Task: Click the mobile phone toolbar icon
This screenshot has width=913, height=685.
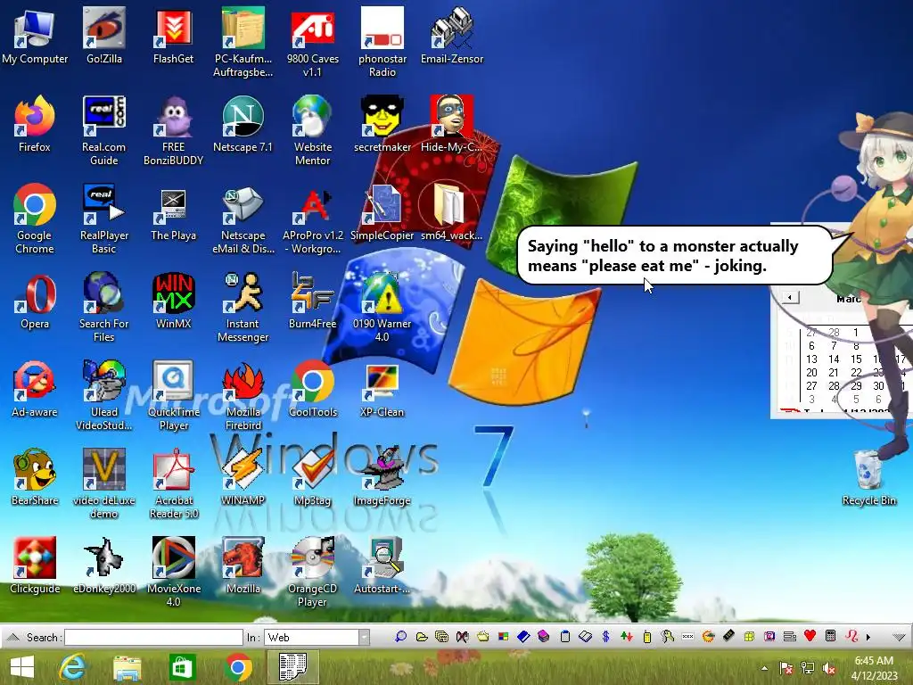Action: pos(647,637)
